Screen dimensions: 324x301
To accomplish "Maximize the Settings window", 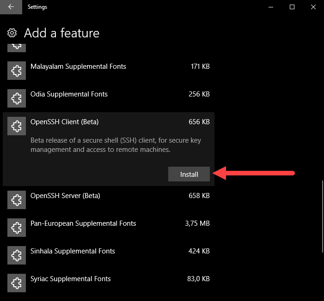I will point(292,7).
